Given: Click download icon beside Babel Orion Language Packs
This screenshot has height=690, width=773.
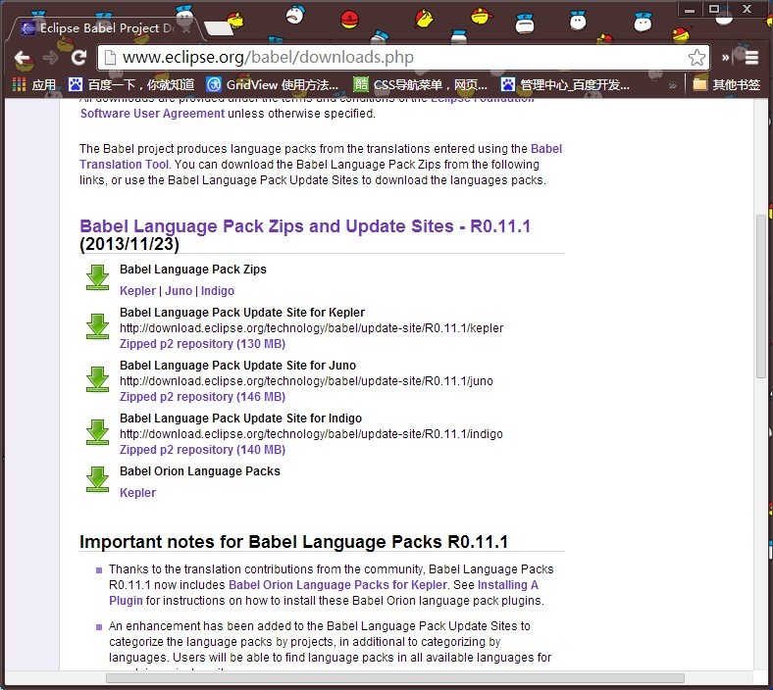Looking at the screenshot, I should click(98, 479).
